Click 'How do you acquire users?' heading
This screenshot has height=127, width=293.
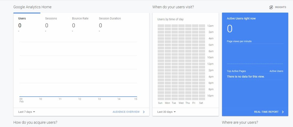35,122
